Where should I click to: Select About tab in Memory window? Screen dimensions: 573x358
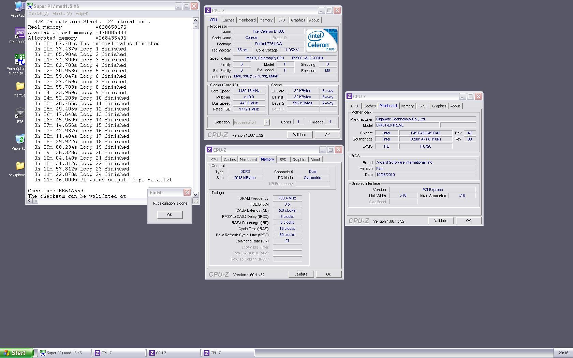coord(315,160)
